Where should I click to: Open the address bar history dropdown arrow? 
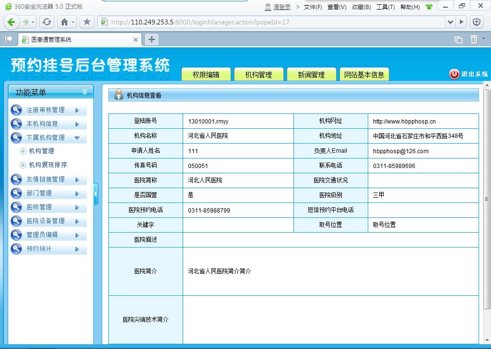(x=450, y=22)
